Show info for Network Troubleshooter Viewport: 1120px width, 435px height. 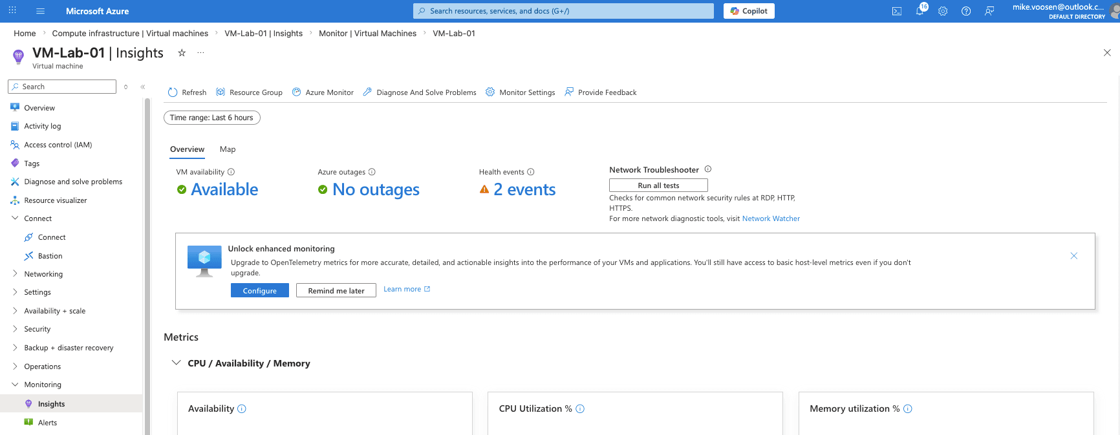[x=708, y=169]
